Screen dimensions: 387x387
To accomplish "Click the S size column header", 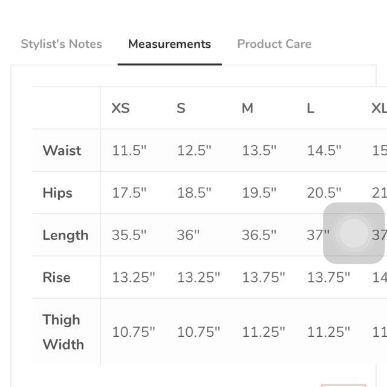I will [181, 108].
